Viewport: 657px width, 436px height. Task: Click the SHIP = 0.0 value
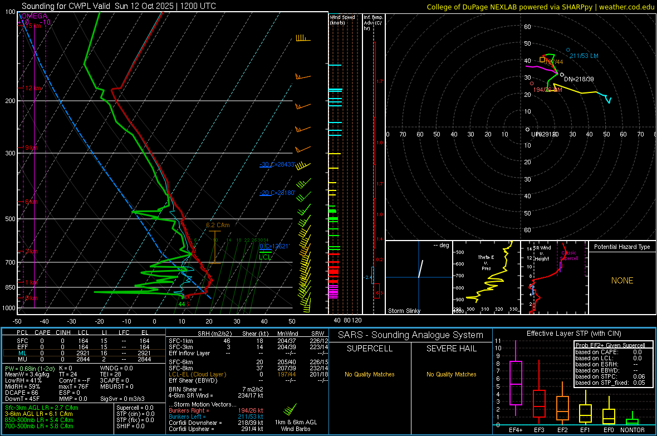129,426
